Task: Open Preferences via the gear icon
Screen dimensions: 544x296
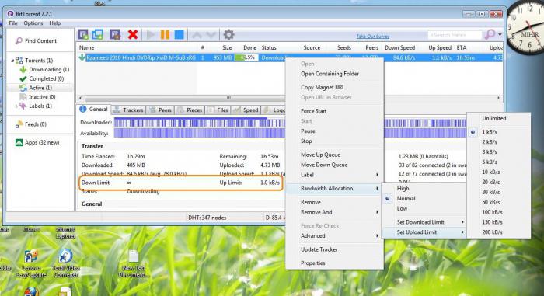Action: click(x=228, y=34)
